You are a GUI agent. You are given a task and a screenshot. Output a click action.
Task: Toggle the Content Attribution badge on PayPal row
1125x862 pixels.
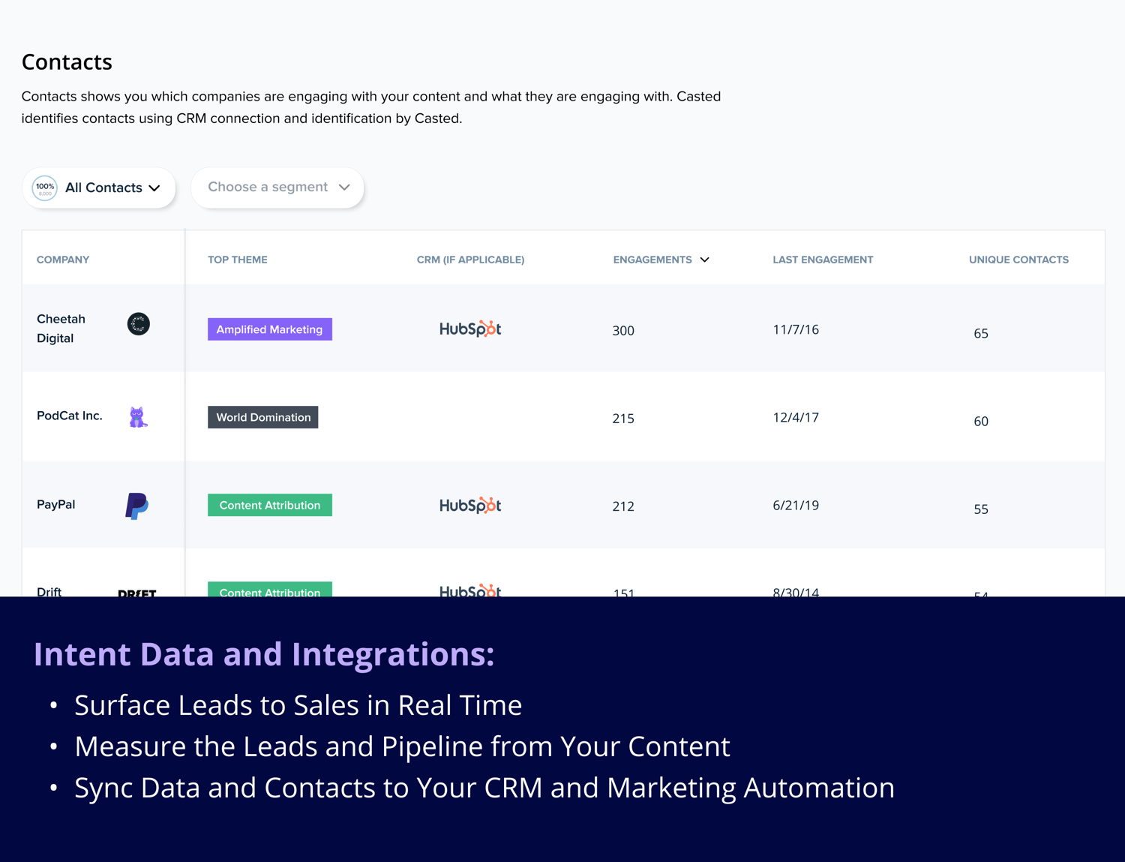click(269, 505)
